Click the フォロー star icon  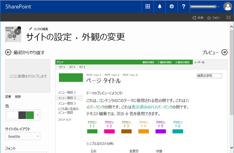pyautogui.click(x=209, y=18)
